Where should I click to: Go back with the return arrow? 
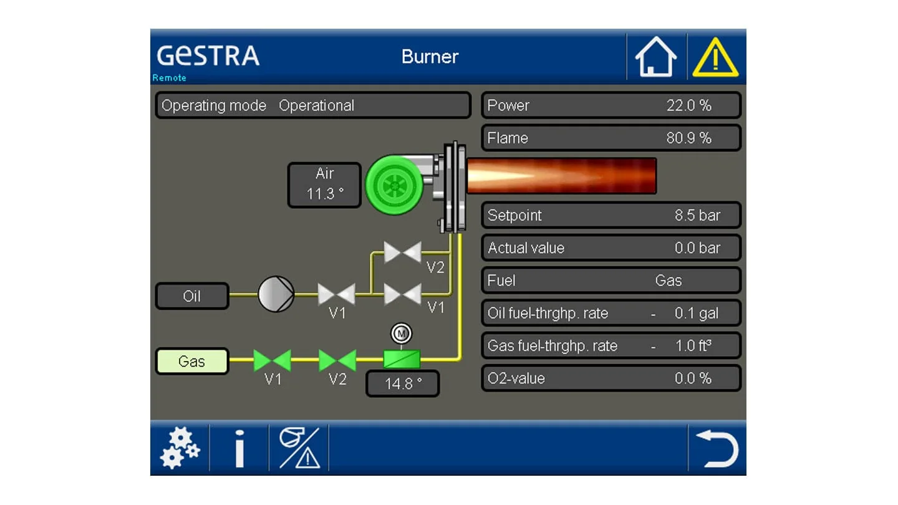[x=717, y=448]
